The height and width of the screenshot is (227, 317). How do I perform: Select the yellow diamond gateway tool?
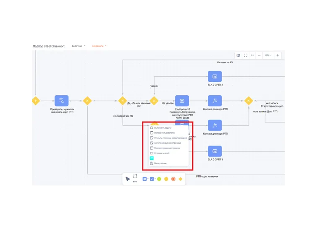pos(181,179)
